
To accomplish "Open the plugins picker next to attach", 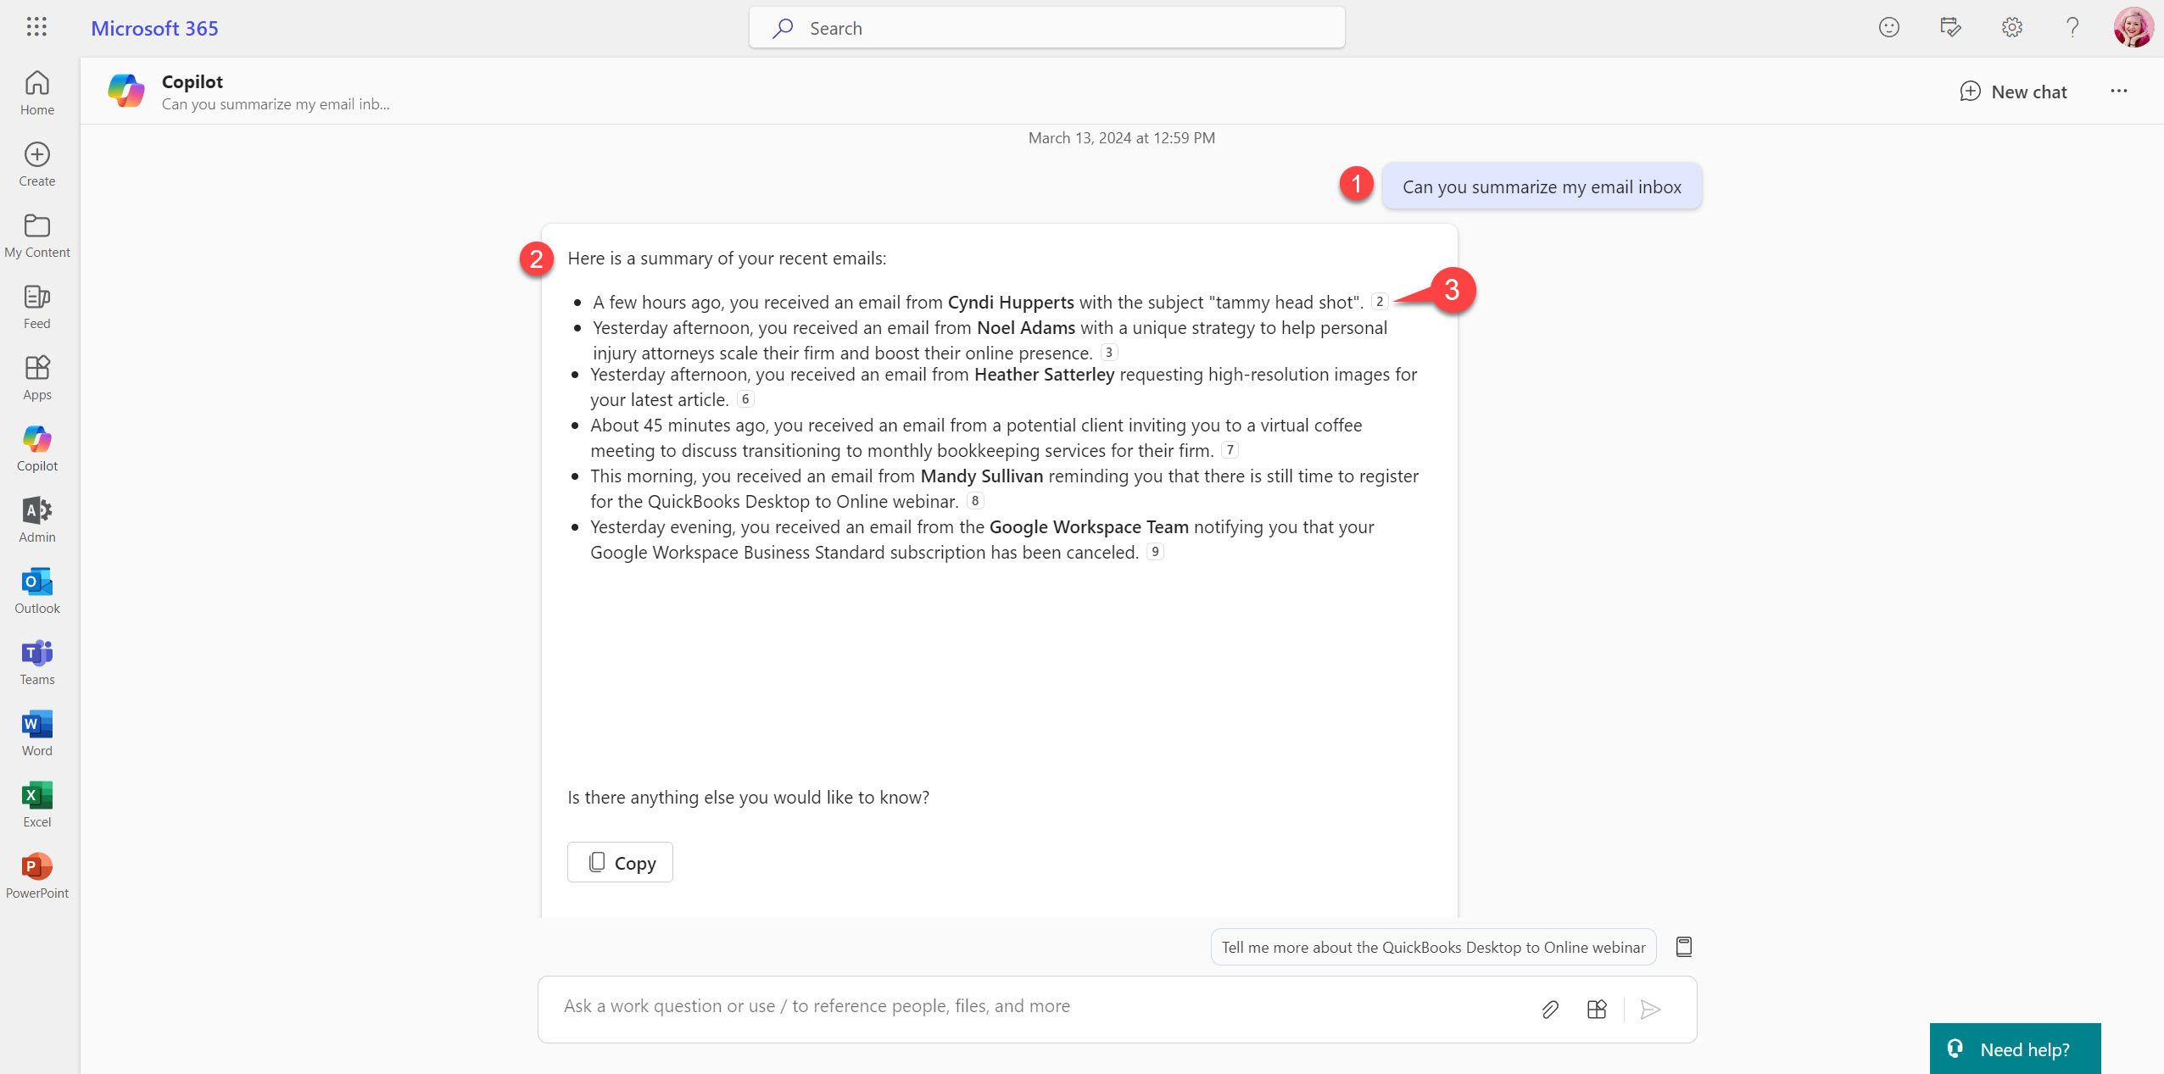I will 1596,1009.
